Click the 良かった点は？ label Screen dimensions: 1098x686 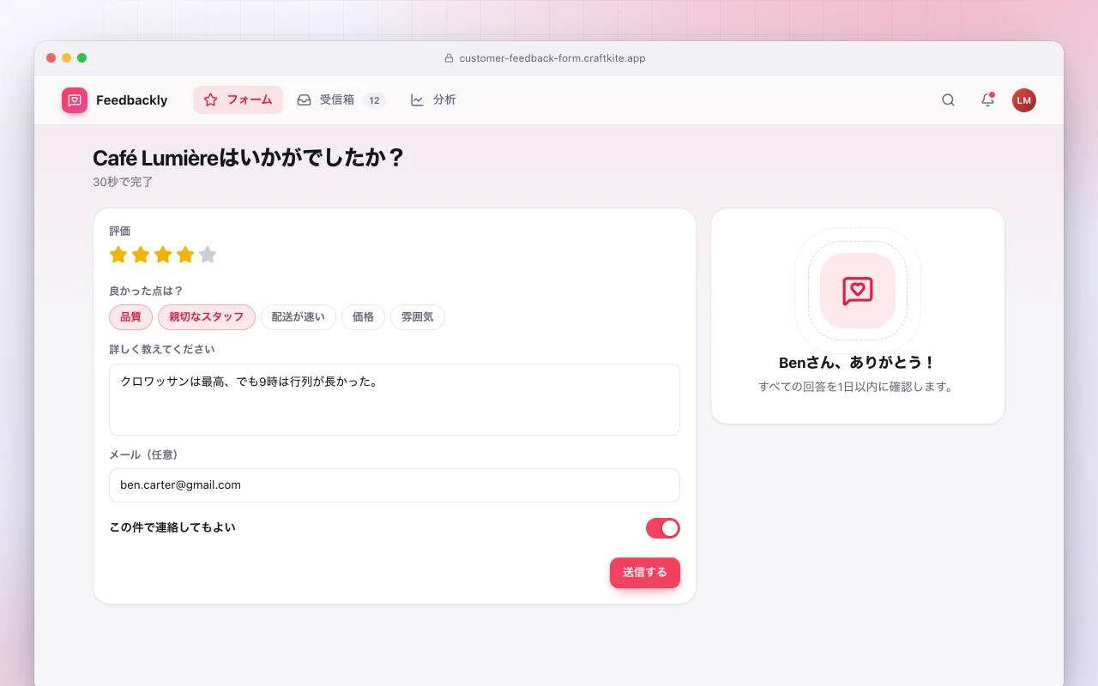pos(147,292)
